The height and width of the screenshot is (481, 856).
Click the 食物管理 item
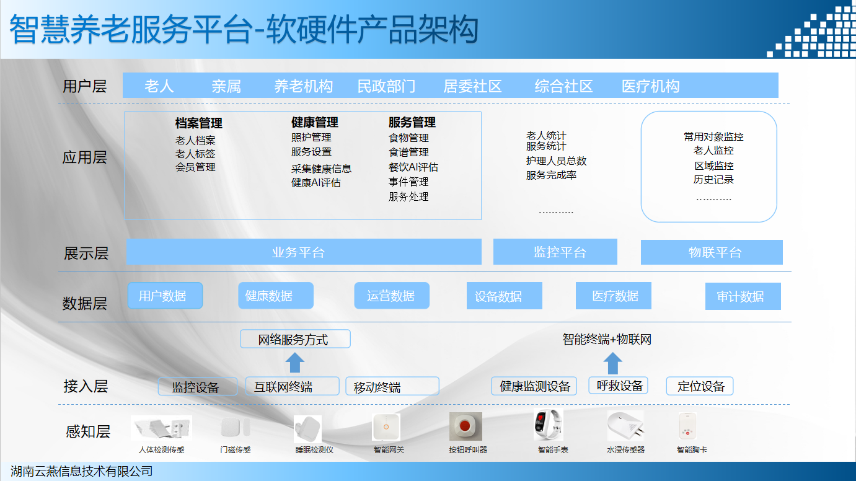[x=408, y=138]
